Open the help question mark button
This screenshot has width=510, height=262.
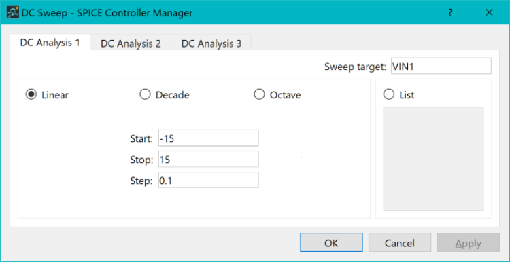pyautogui.click(x=450, y=13)
